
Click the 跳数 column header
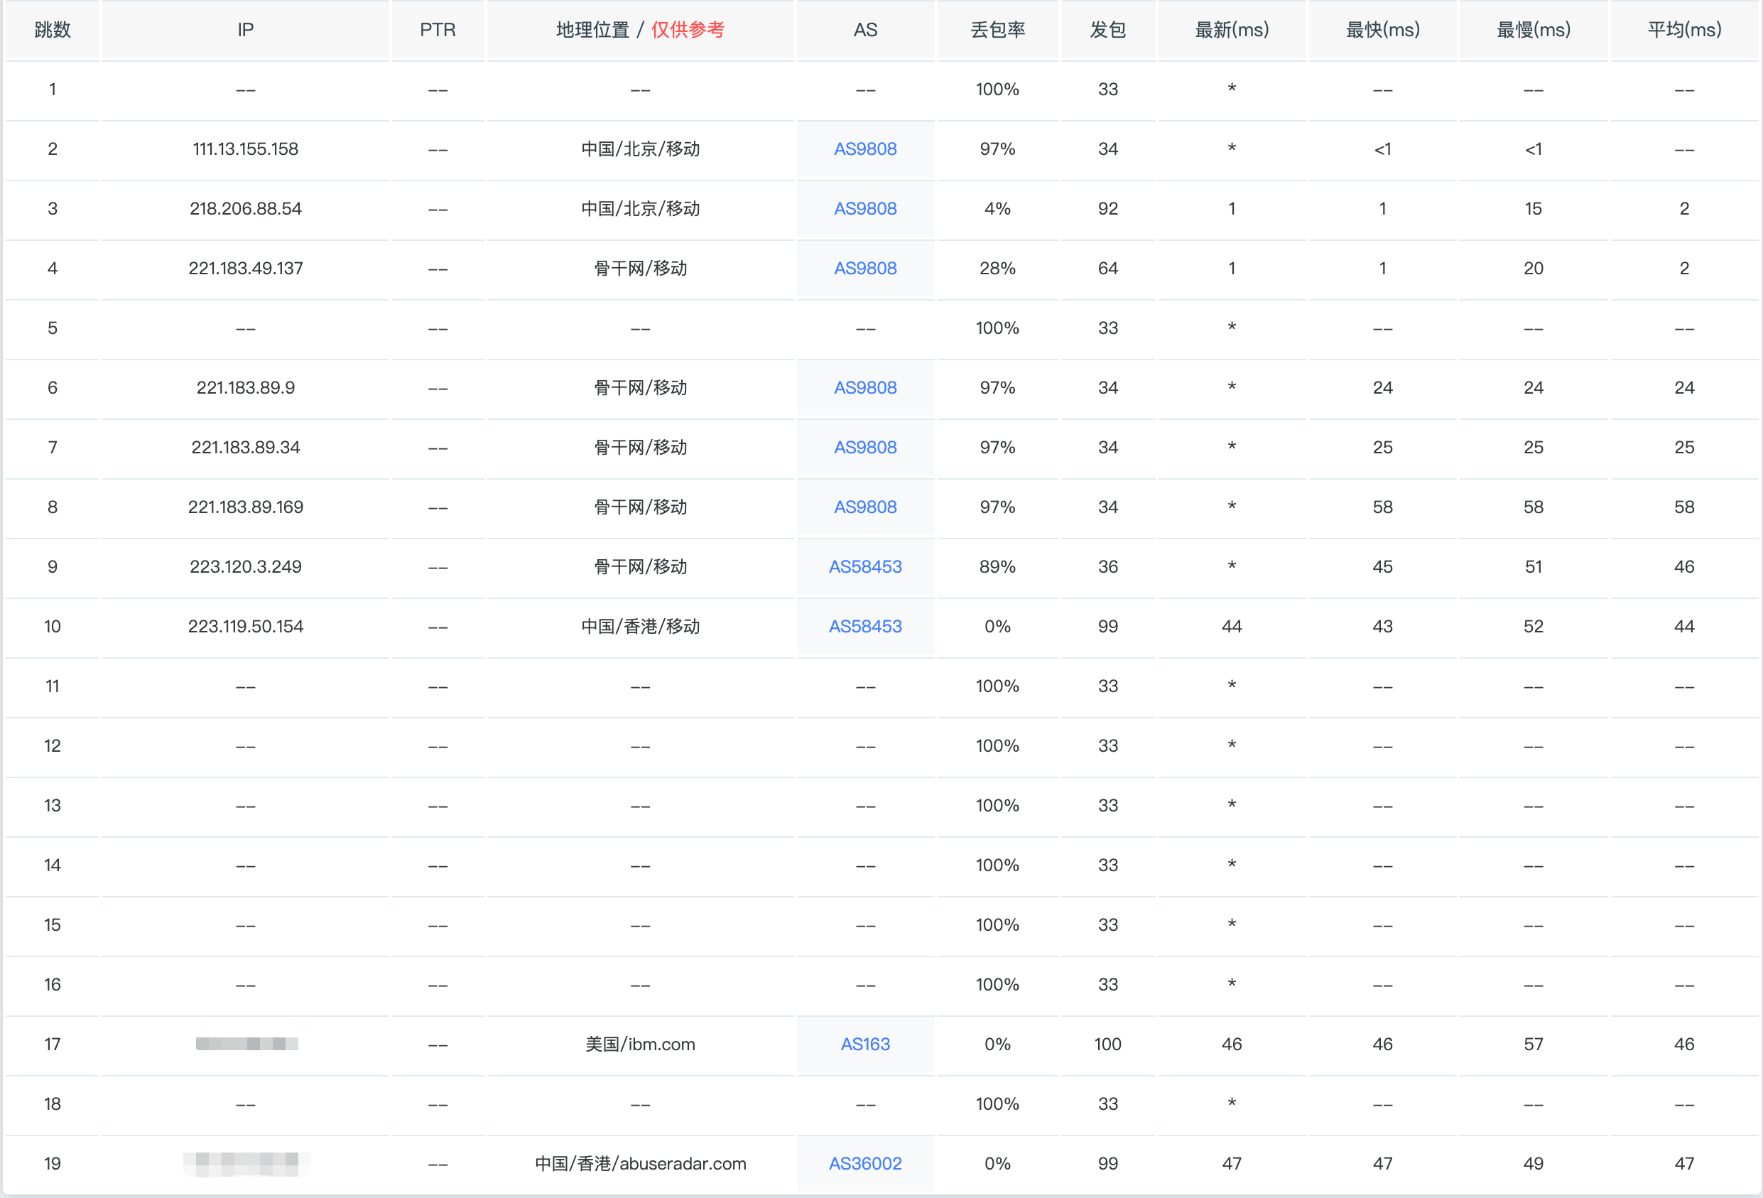click(x=53, y=30)
